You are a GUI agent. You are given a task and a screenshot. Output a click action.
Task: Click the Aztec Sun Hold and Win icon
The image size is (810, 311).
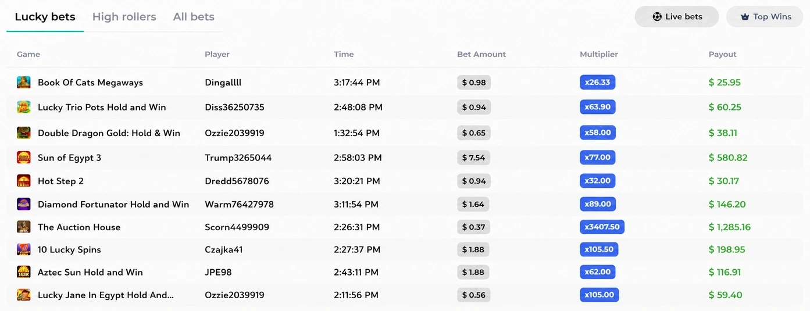pyautogui.click(x=24, y=272)
